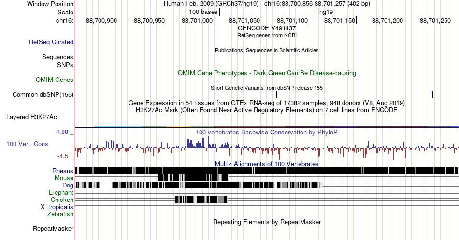Viewport: 459px width, 240px height.
Task: Open the OMIM Genes track label
Action: coord(55,80)
